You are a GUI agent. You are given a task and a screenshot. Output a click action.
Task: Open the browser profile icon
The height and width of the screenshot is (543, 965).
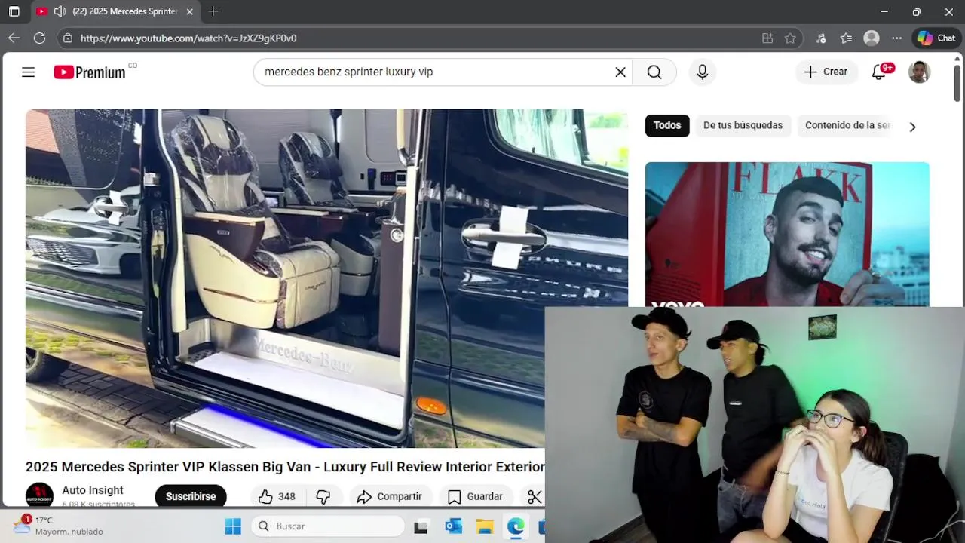(872, 38)
